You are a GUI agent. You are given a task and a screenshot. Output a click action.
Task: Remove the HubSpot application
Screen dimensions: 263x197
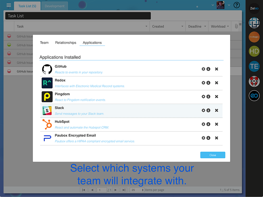(x=217, y=124)
